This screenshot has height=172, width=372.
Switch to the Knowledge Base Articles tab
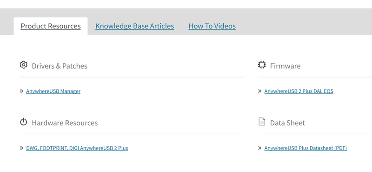point(134,26)
